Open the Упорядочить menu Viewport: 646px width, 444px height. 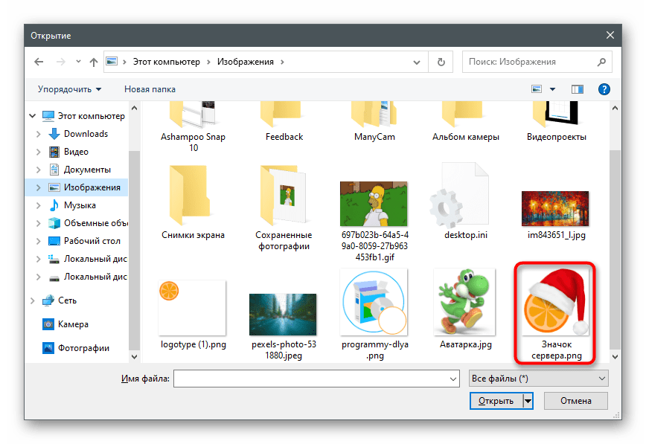click(x=69, y=89)
